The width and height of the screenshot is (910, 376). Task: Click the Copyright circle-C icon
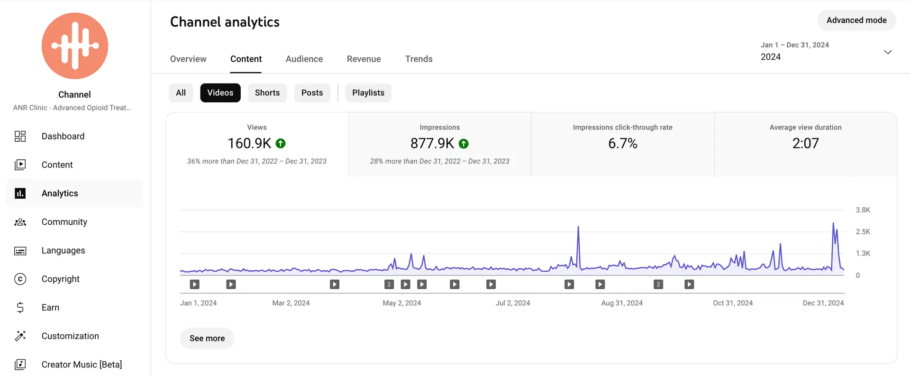coord(20,279)
